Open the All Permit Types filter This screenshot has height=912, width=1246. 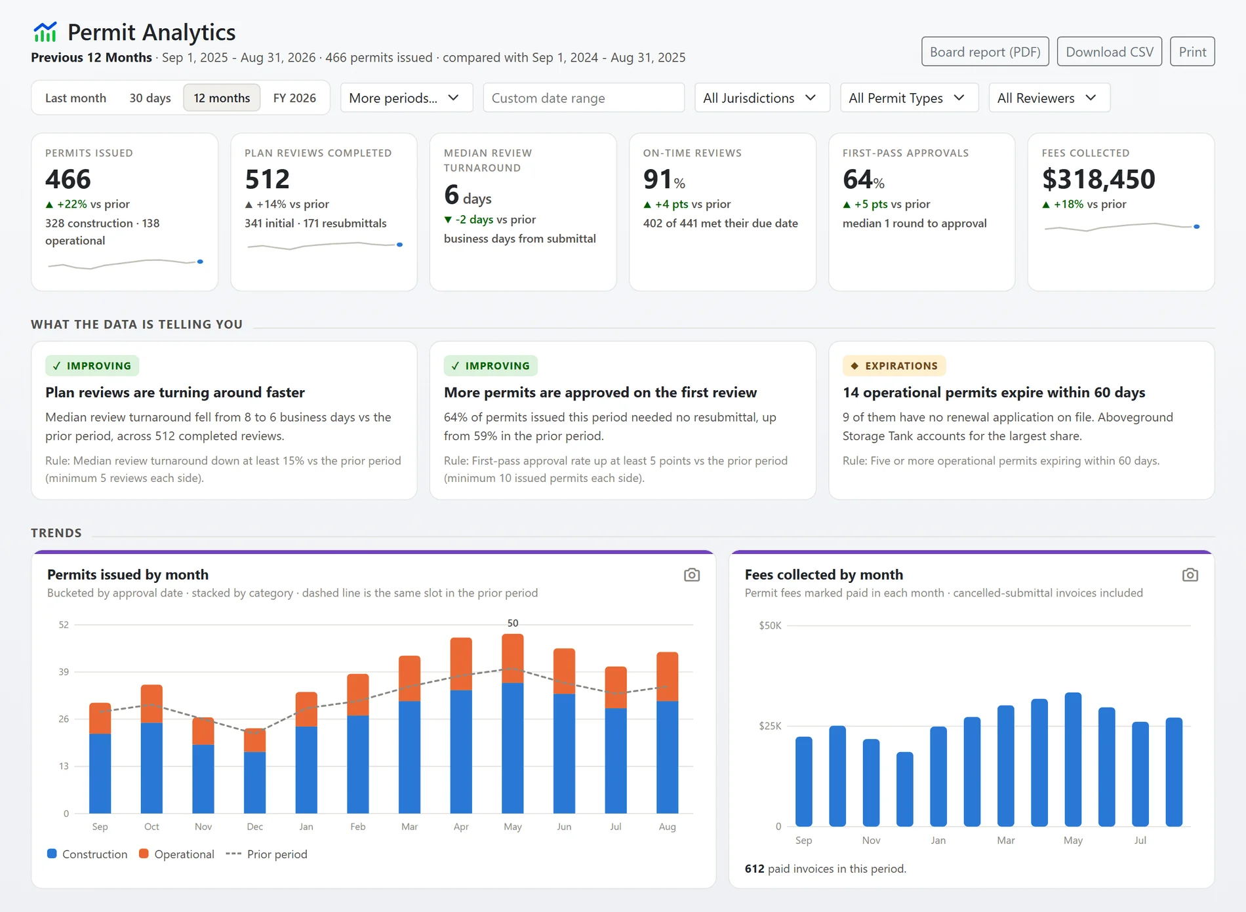click(909, 98)
